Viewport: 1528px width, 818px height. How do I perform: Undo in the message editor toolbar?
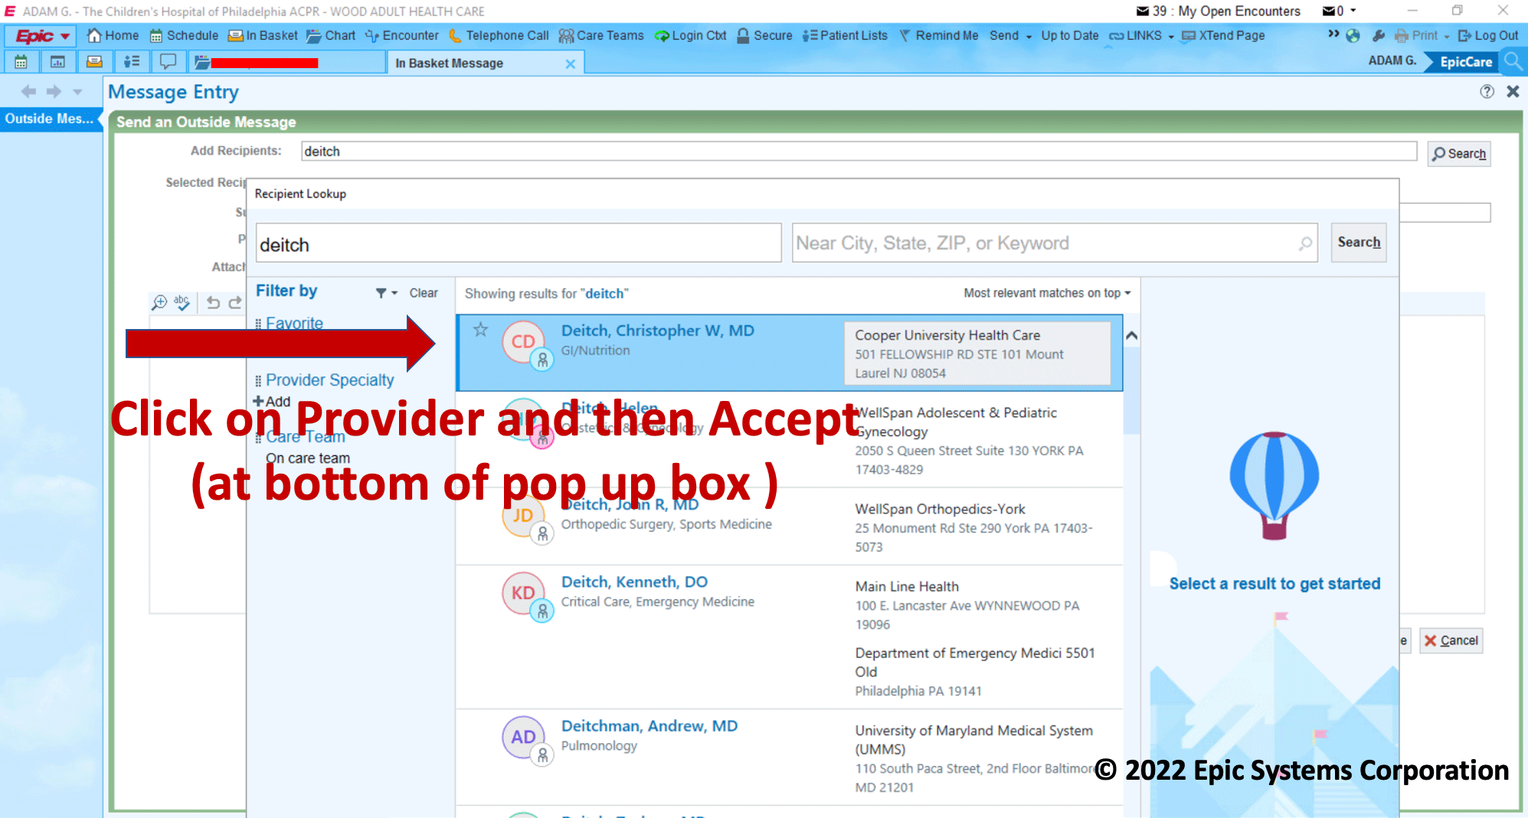pyautogui.click(x=213, y=303)
